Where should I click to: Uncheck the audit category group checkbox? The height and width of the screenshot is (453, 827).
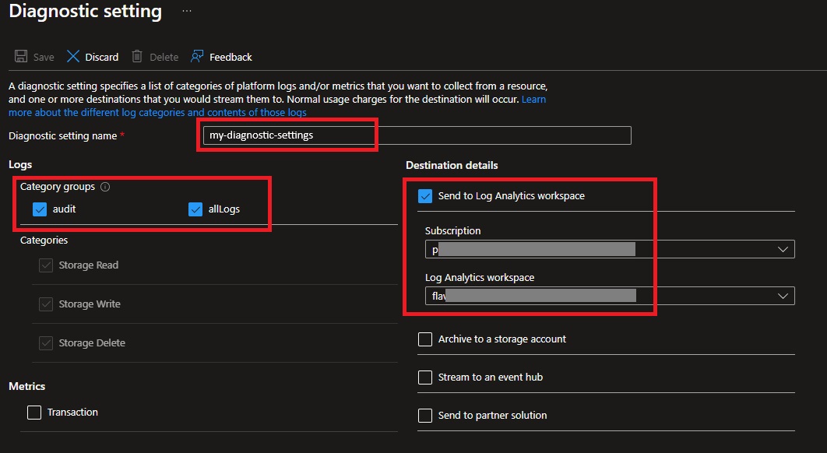point(40,209)
